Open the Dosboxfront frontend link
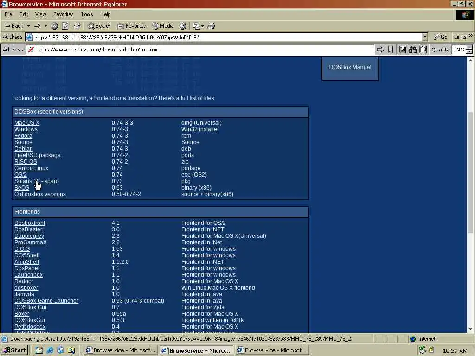Screen dimensions: 475x356 tap(30, 223)
